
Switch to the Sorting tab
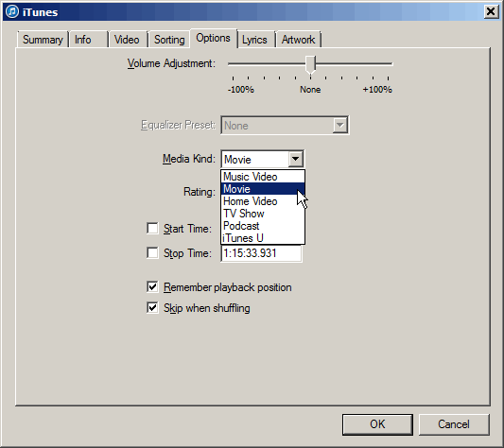point(169,40)
